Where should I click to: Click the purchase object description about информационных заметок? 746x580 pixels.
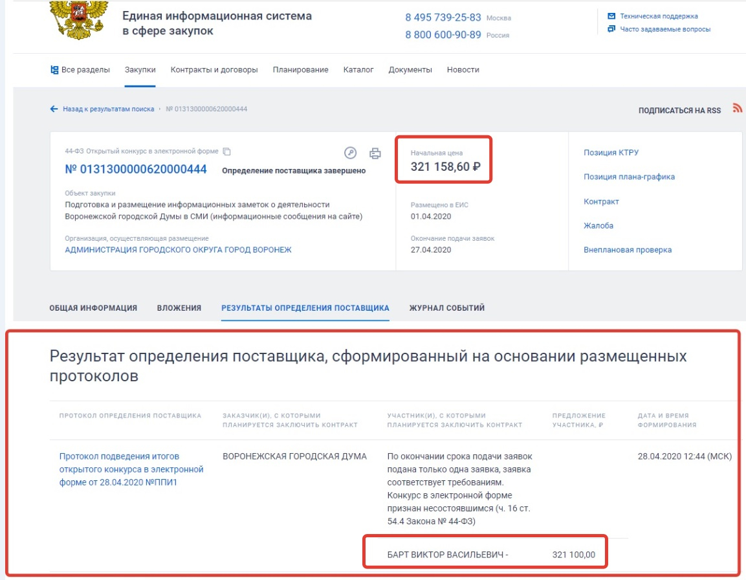(x=214, y=210)
